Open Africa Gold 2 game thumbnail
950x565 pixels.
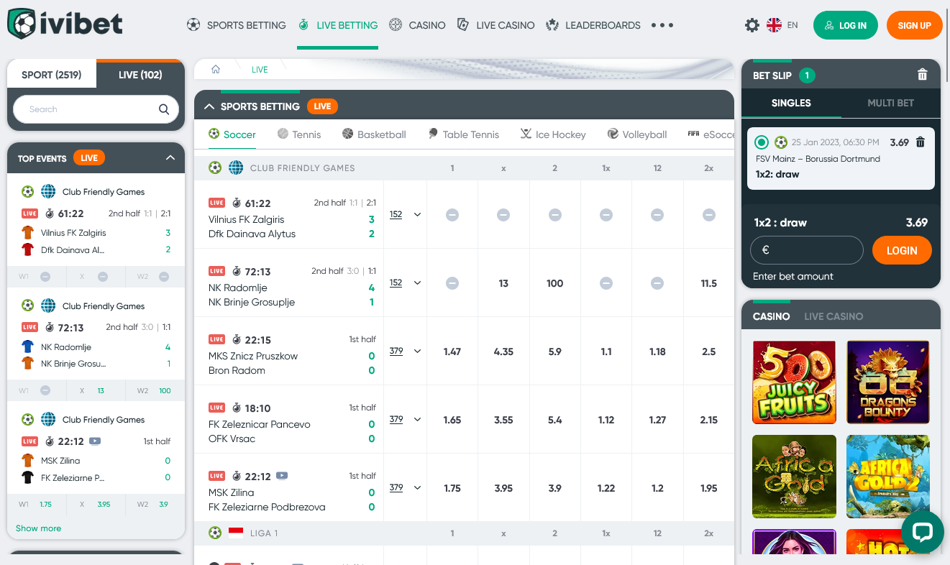888,477
